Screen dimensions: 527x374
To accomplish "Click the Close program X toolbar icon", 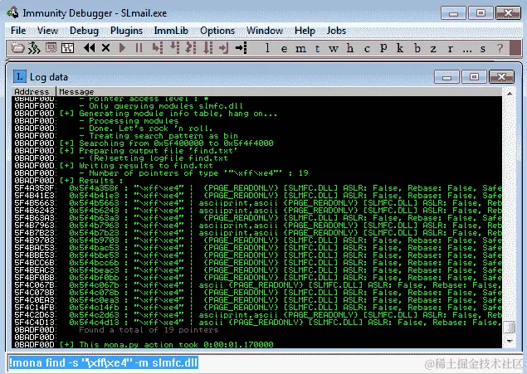I will (x=106, y=48).
